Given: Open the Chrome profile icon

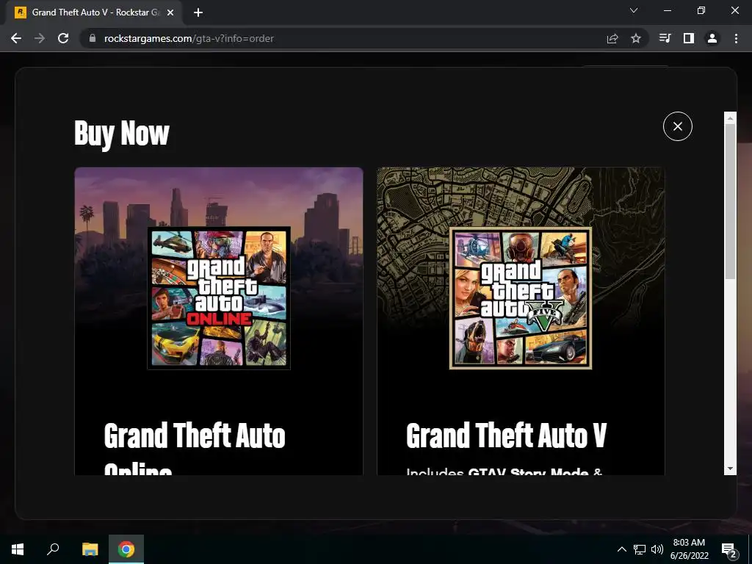Looking at the screenshot, I should pos(712,38).
